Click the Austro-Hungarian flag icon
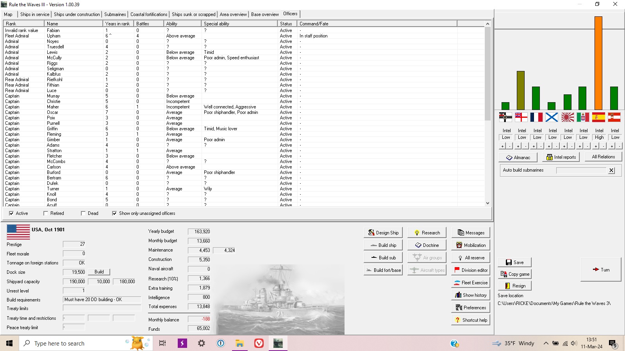The width and height of the screenshot is (625, 351). 614,117
